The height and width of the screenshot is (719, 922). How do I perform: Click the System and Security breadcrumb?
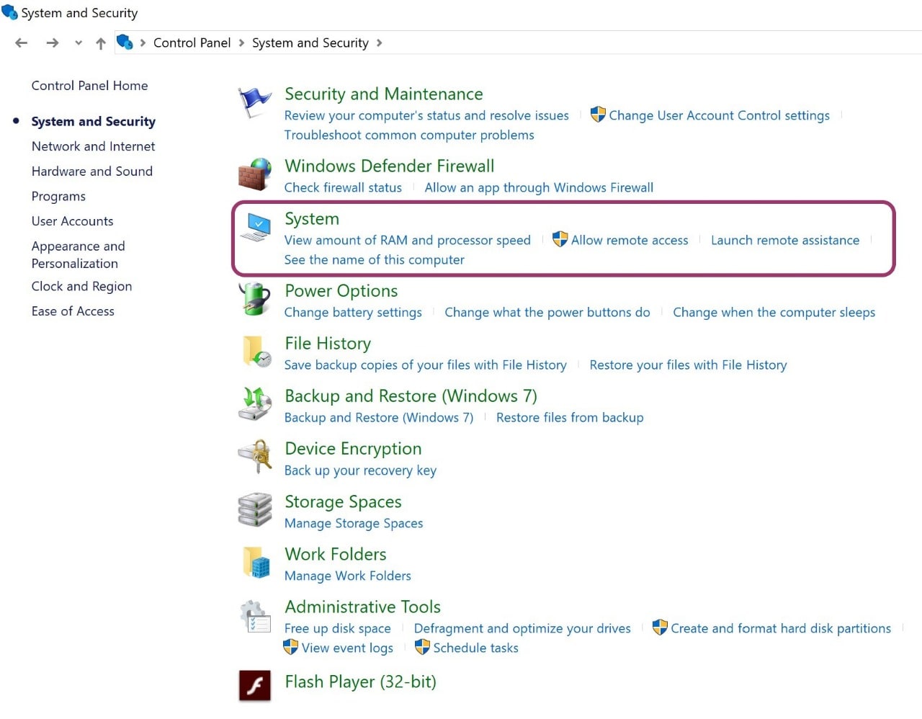click(310, 43)
